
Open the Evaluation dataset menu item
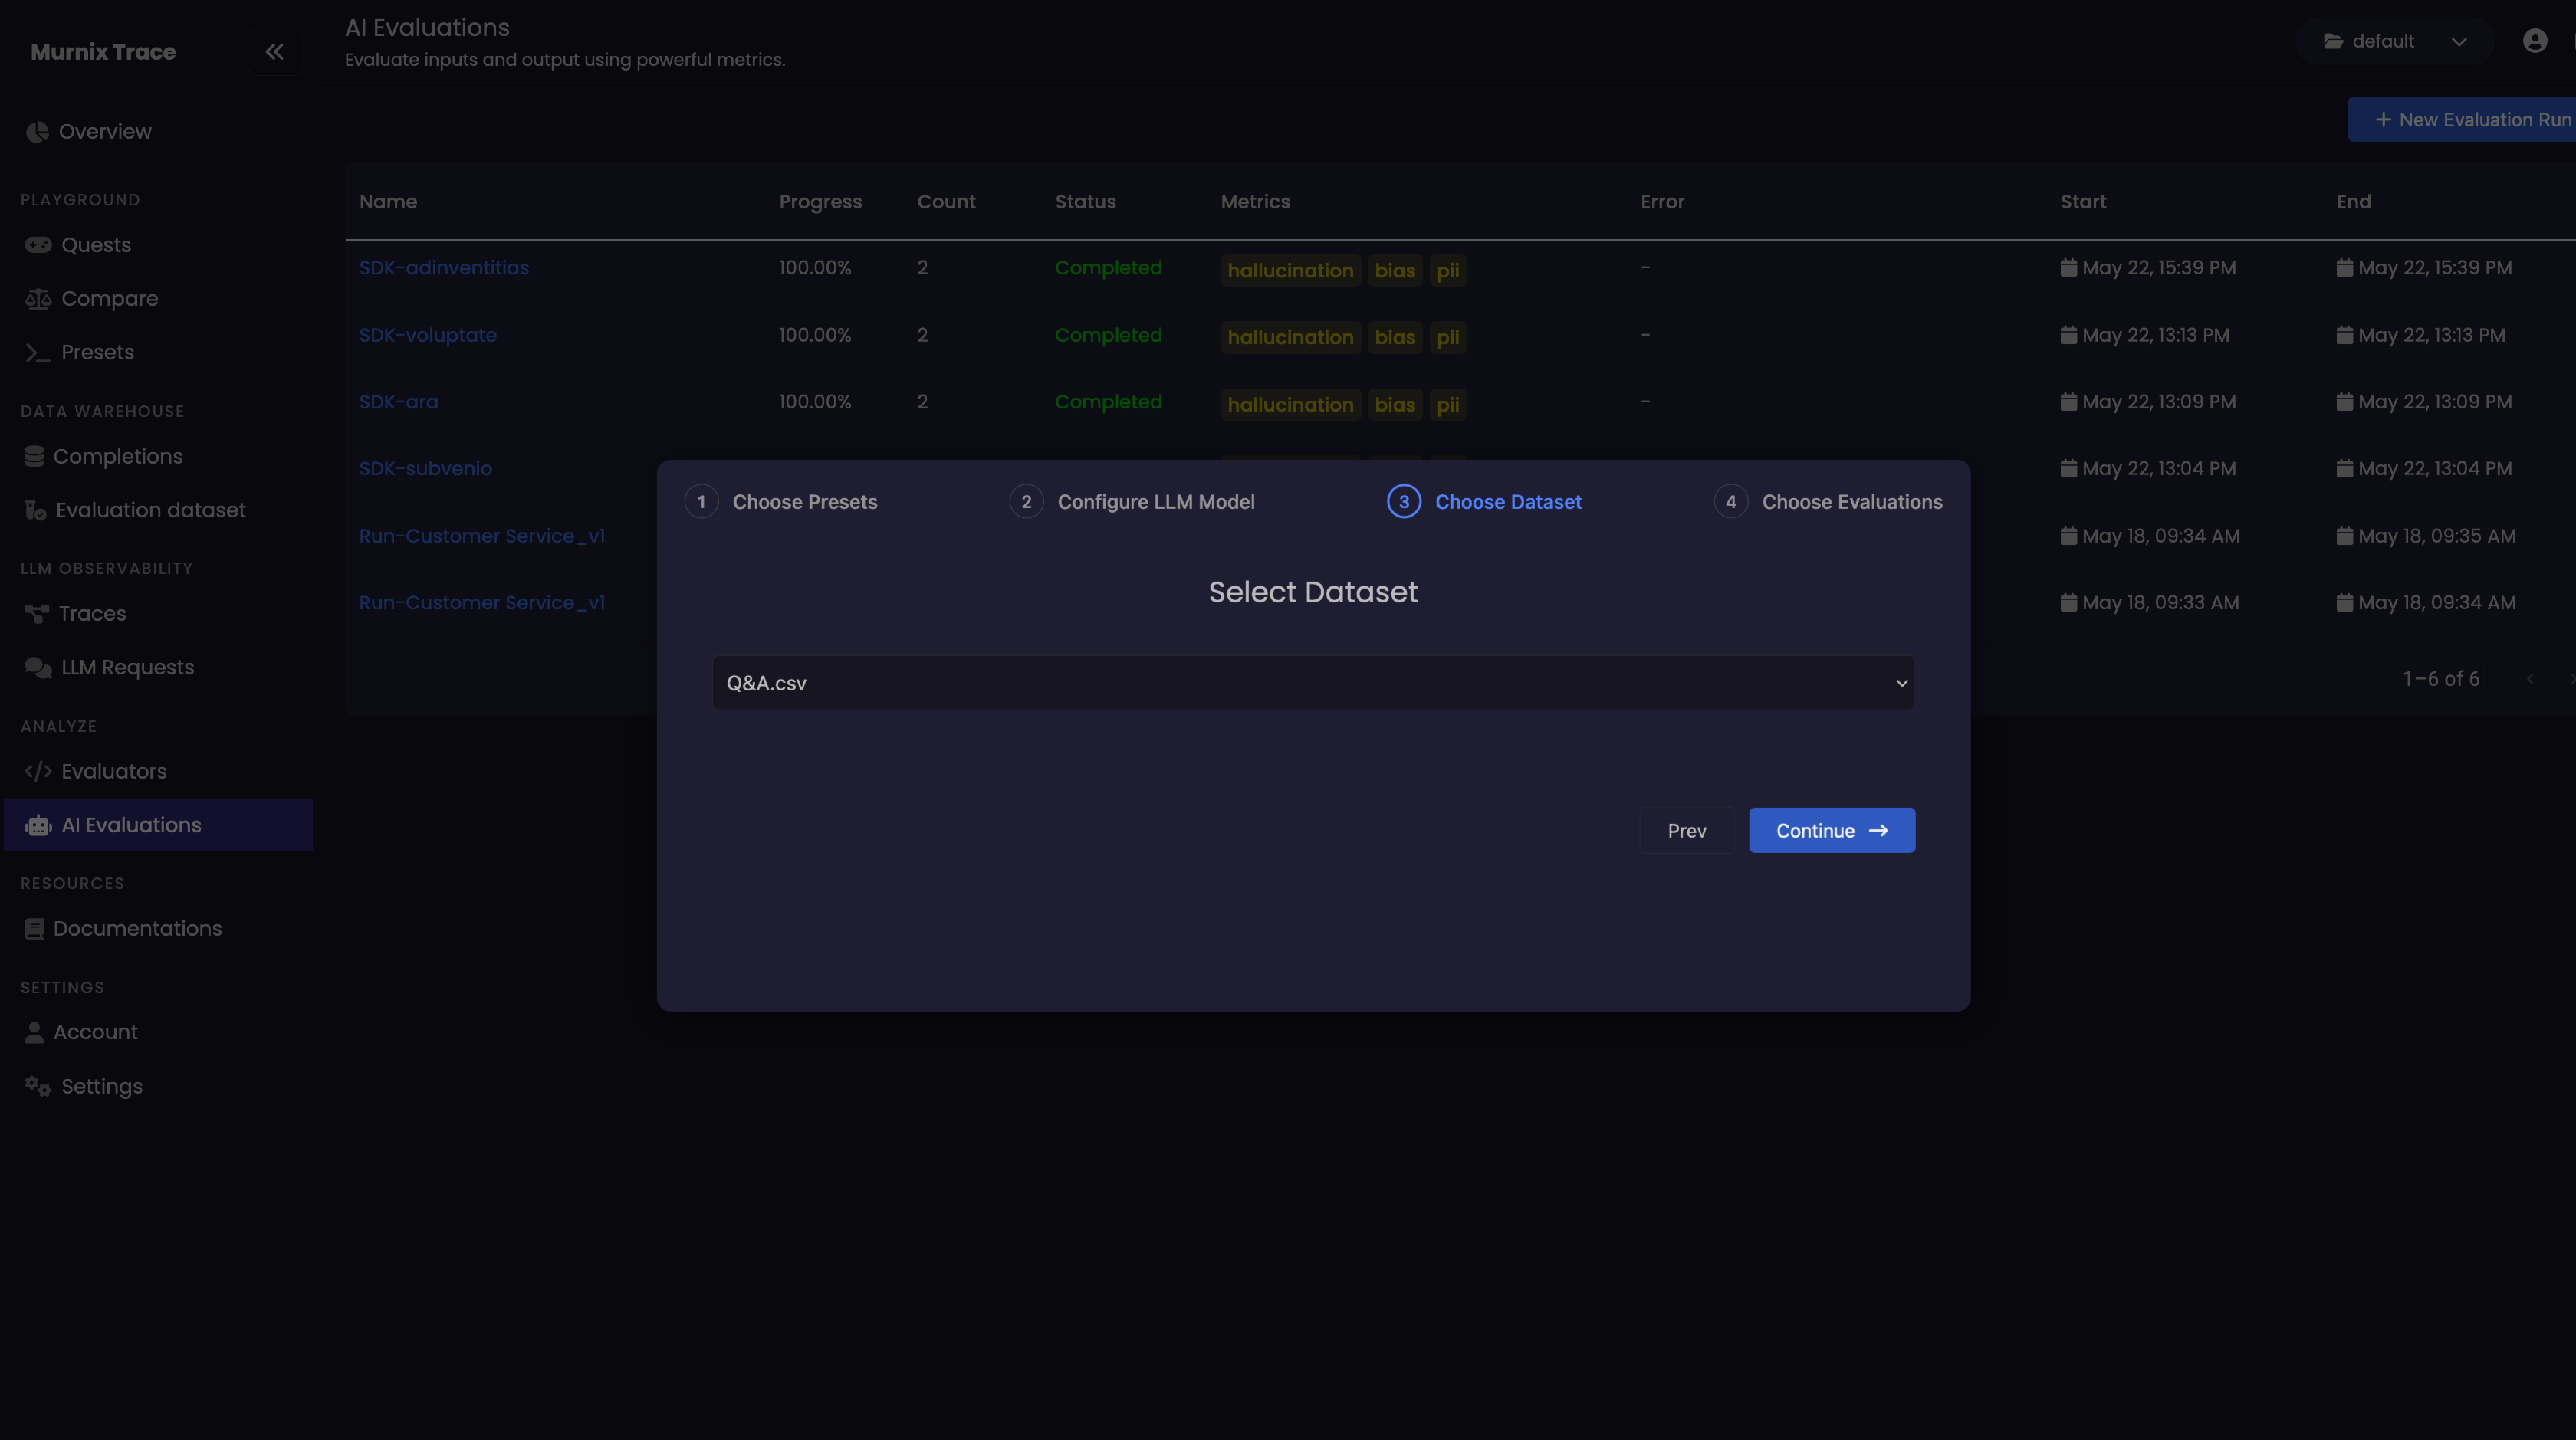150,510
